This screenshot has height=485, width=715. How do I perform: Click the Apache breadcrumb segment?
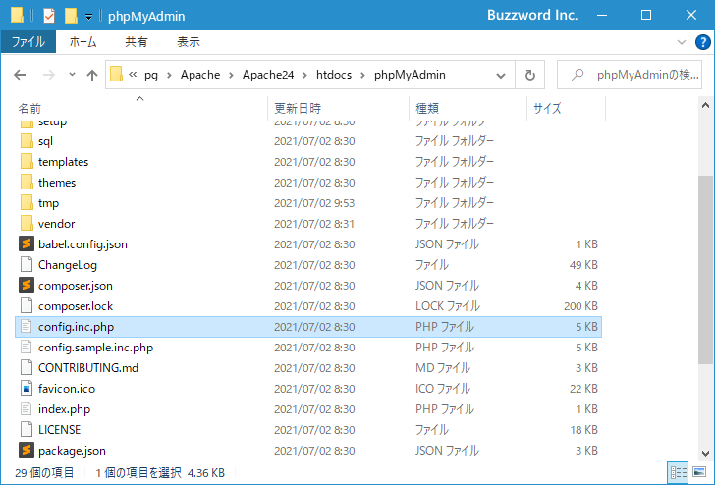click(200, 75)
